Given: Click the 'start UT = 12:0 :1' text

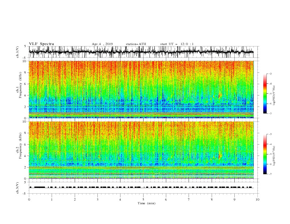Looking at the screenshot, I should (177, 44).
